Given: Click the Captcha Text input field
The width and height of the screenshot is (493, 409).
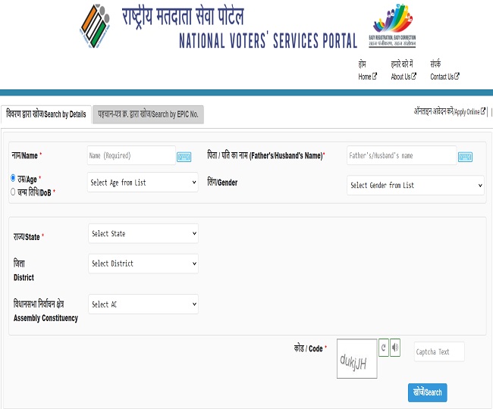Looking at the screenshot, I should point(438,351).
